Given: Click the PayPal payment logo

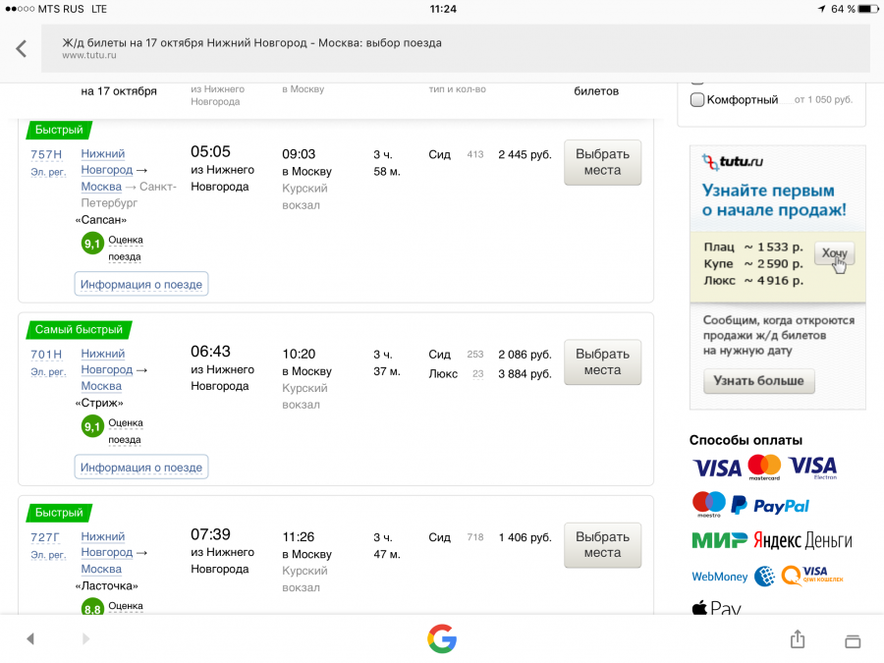Looking at the screenshot, I should (770, 505).
